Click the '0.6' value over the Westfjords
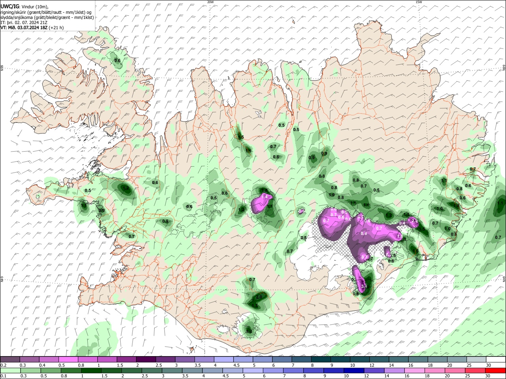Viewport: 506px width, 379px height. click(x=117, y=60)
